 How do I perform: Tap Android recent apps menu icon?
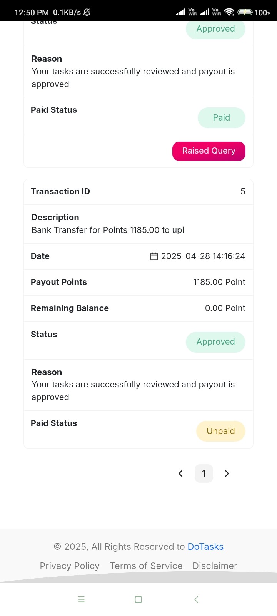[81, 599]
